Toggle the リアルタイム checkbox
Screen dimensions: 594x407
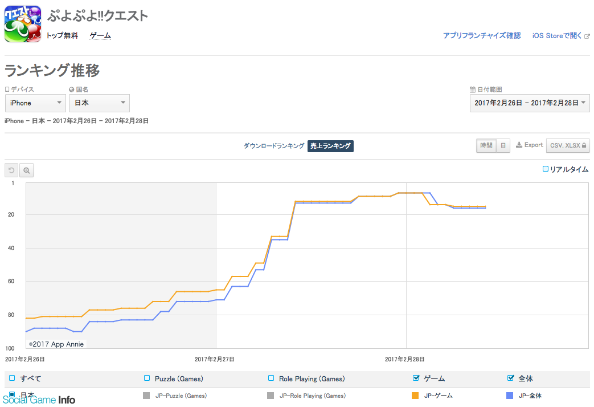tap(546, 169)
